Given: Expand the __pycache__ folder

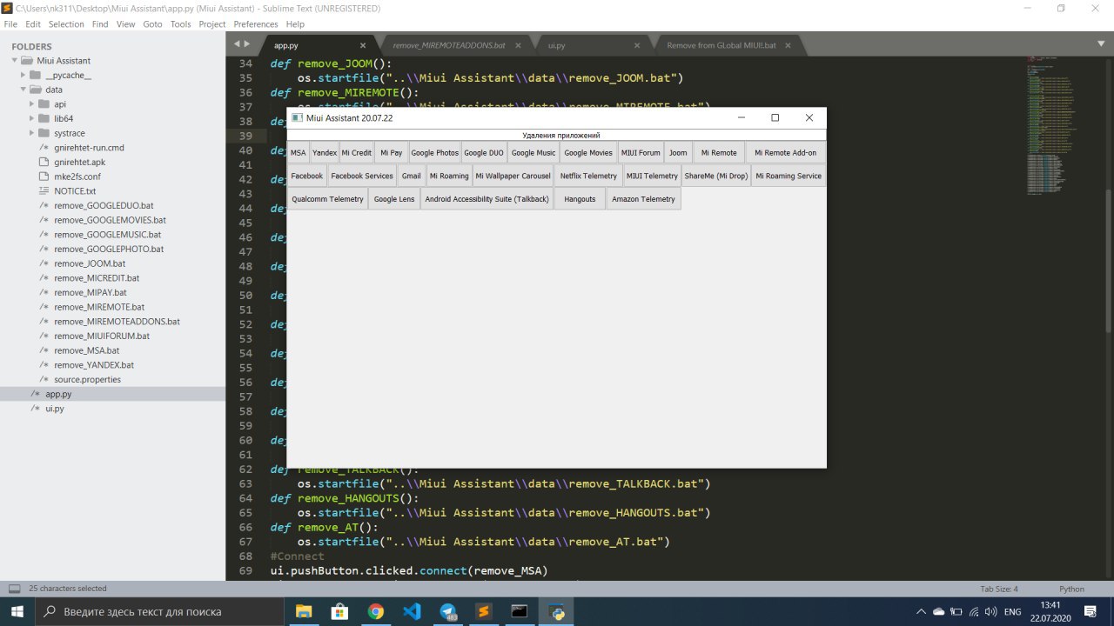Looking at the screenshot, I should [x=23, y=76].
